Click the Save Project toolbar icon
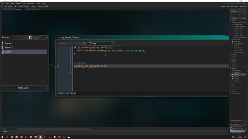The image size is (248, 139). 11,7
